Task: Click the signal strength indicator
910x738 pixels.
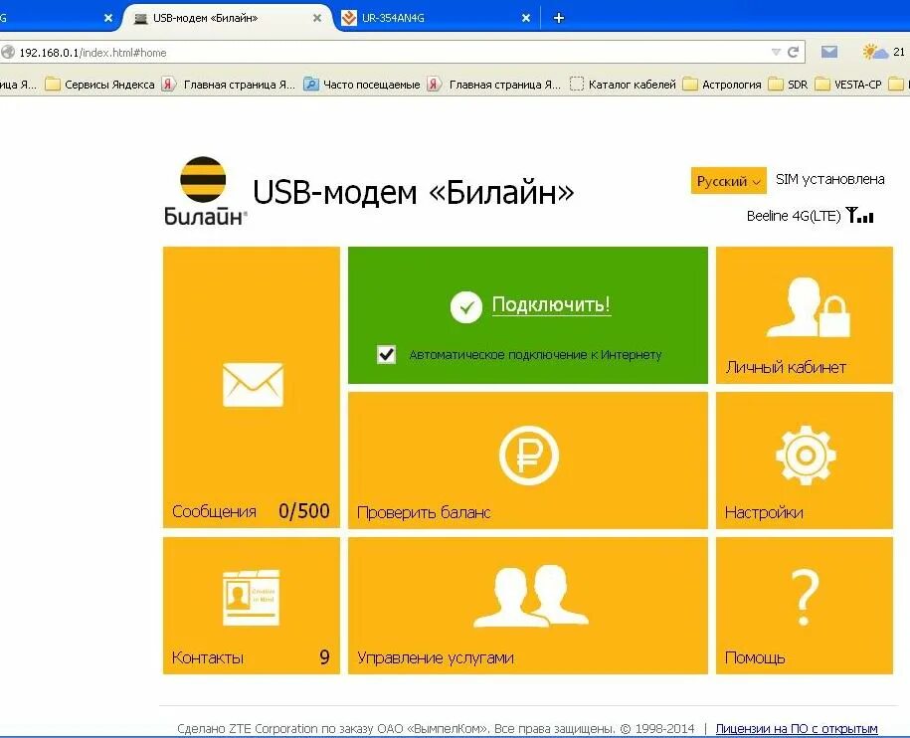Action: point(860,215)
